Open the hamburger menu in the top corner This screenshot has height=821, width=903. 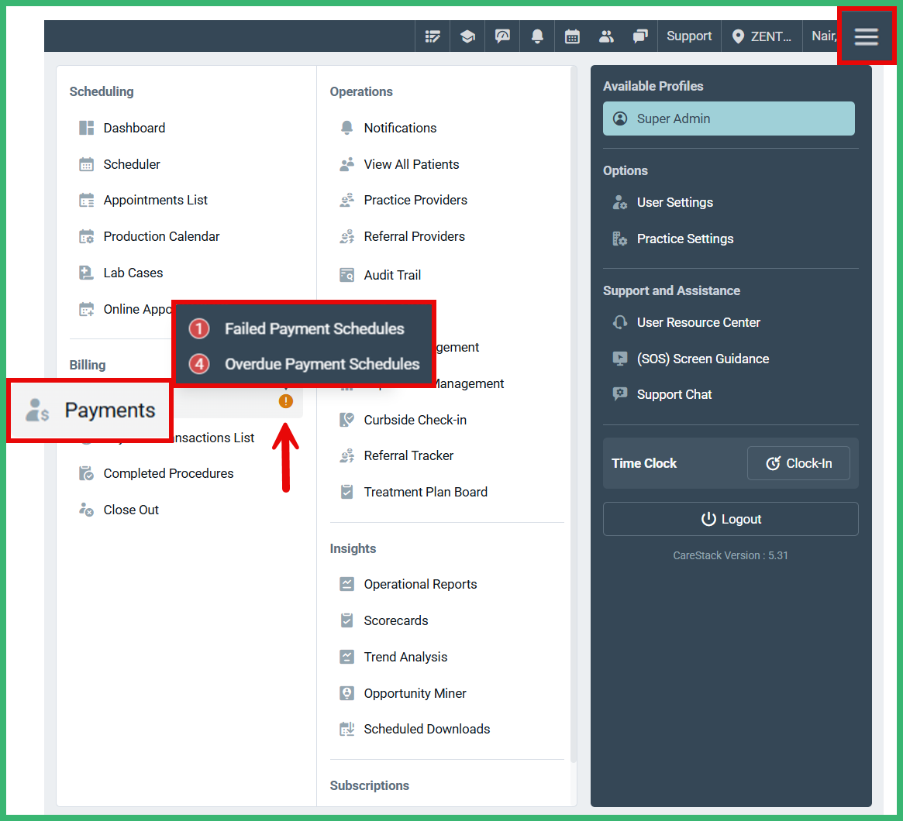pos(866,36)
